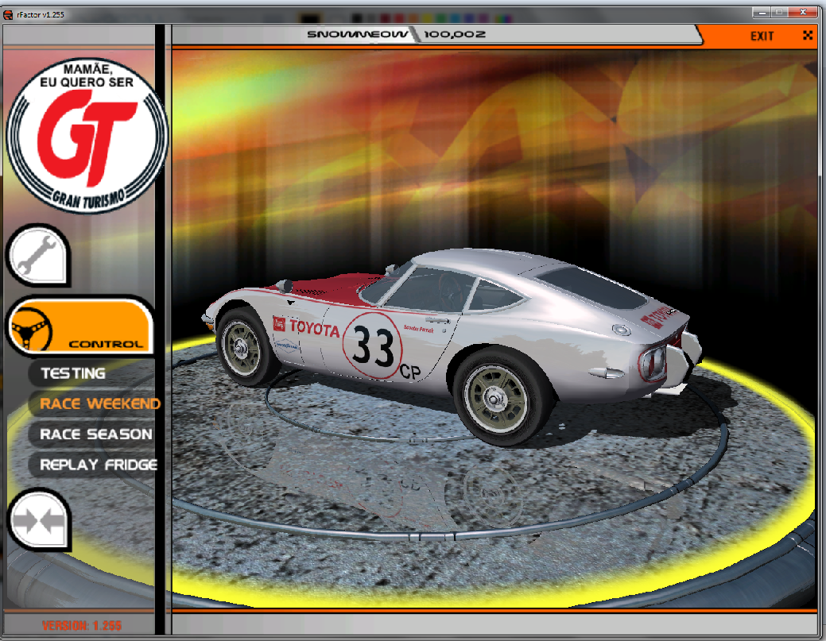Click the GT Gran Turismo logo

tap(87, 135)
